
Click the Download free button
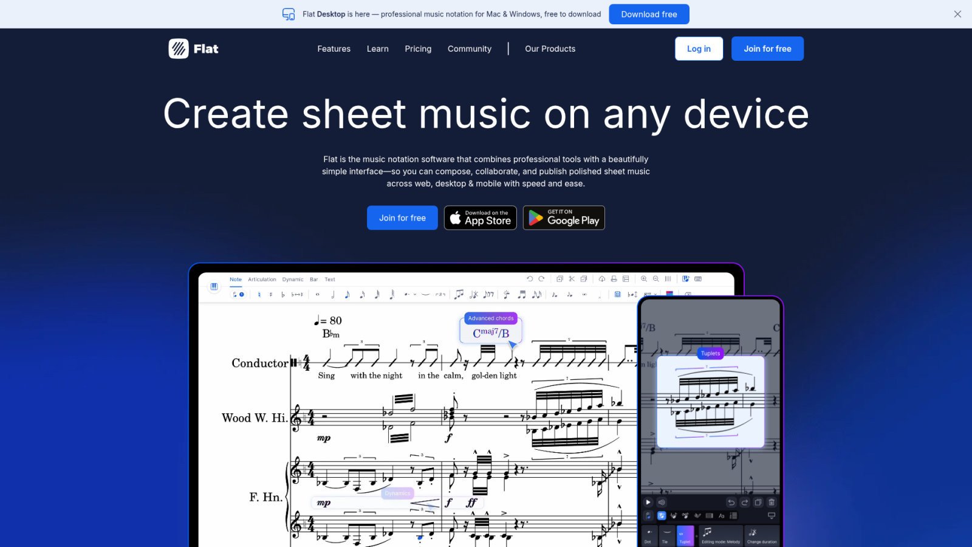click(649, 14)
